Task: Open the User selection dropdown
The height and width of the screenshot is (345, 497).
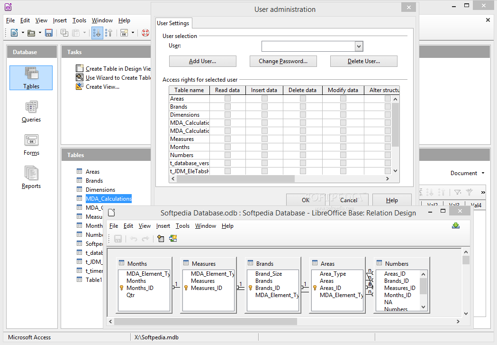Action: click(359, 46)
